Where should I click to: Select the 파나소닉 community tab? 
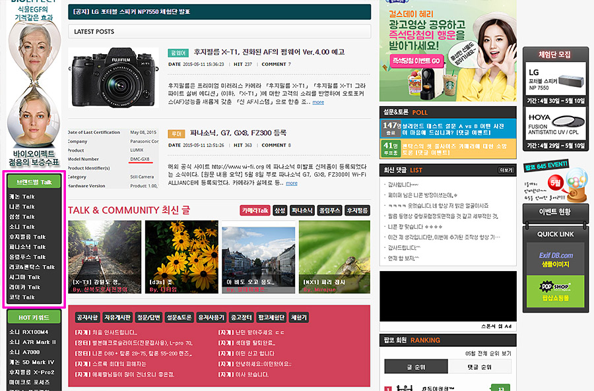click(302, 210)
